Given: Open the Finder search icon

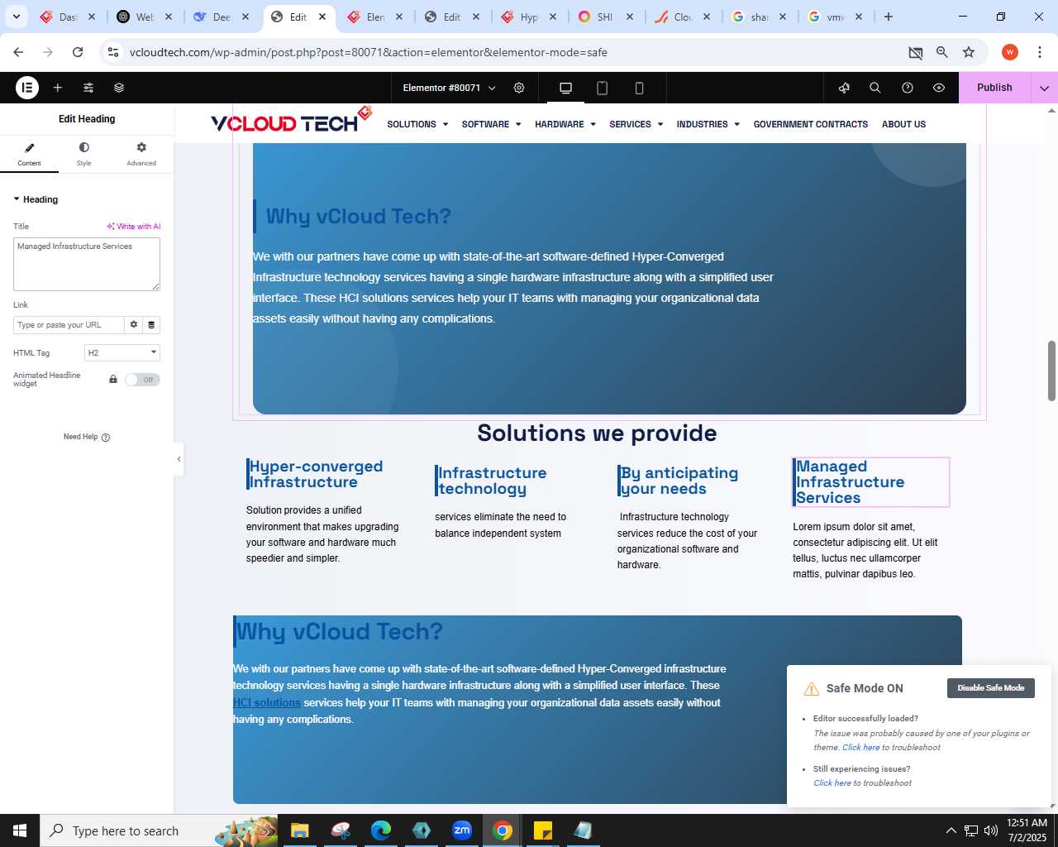Looking at the screenshot, I should (875, 88).
